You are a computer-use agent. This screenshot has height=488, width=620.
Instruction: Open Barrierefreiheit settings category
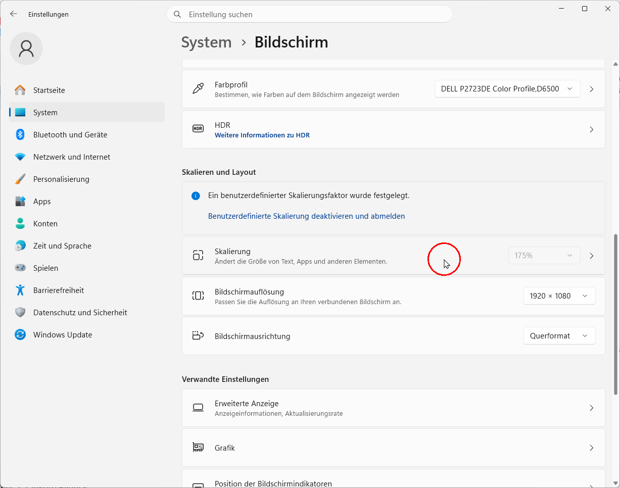tap(87, 290)
